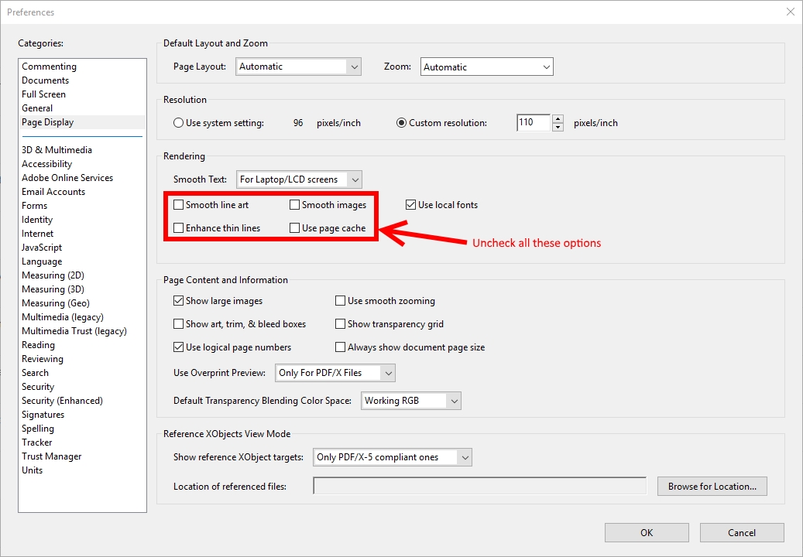Open Security (Enhanced) category
803x557 pixels.
pos(62,401)
